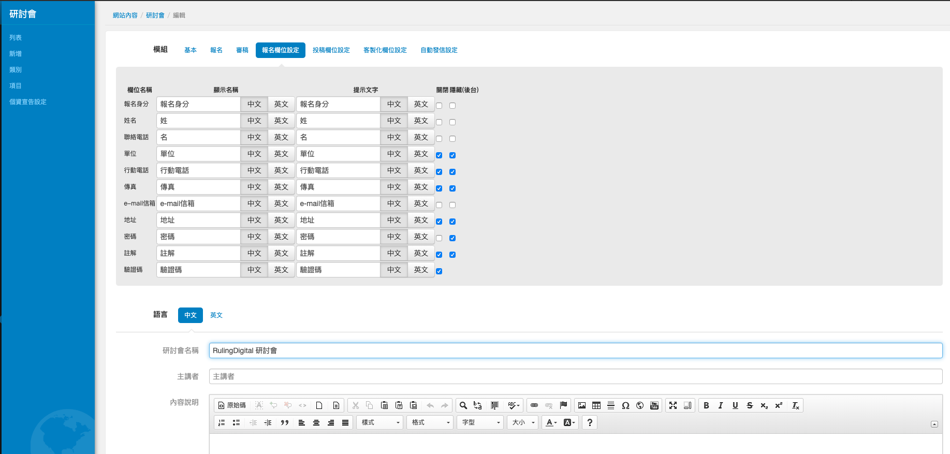
Task: Open the 字型 font dropdown
Action: click(x=481, y=422)
